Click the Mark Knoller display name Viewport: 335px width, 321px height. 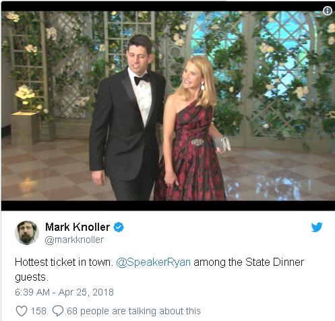coord(78,227)
